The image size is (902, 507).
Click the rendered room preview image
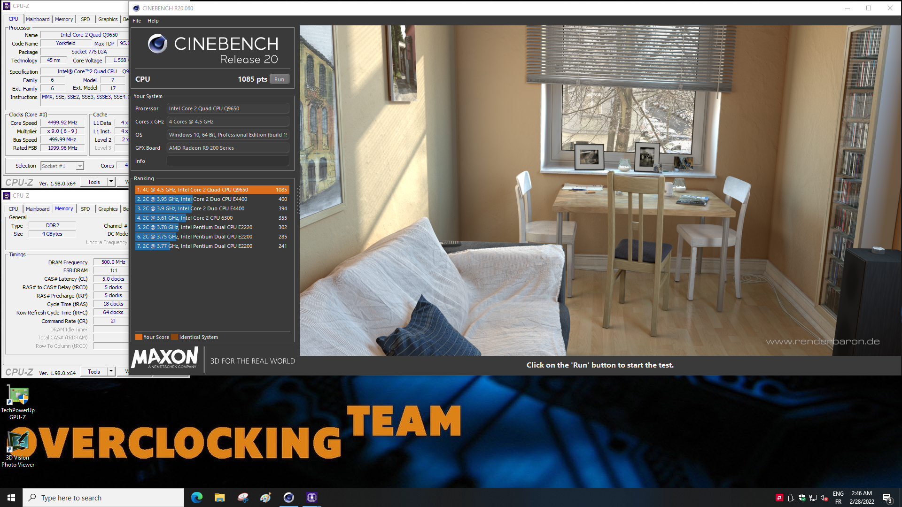(x=600, y=190)
